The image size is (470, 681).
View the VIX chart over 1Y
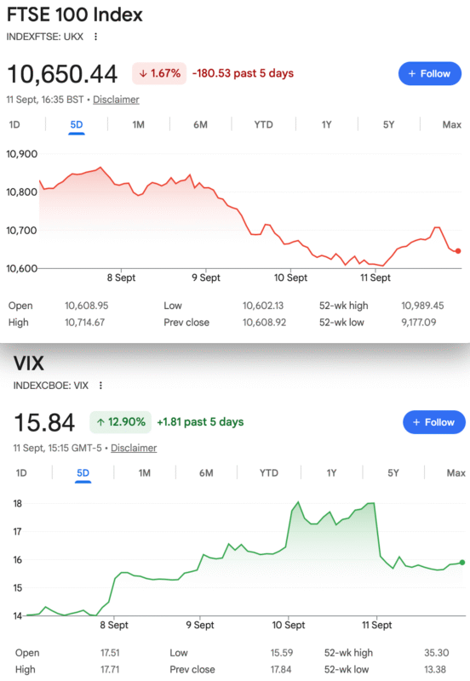(x=331, y=473)
